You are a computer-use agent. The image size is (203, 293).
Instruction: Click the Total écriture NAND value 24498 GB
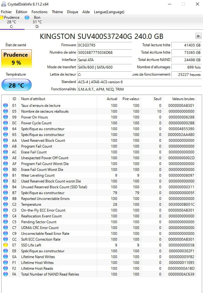(186, 60)
